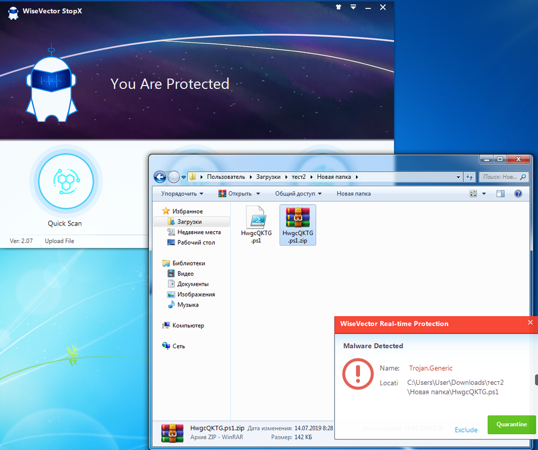Open the Упорядочить menu
The height and width of the screenshot is (450, 538).
[x=182, y=193]
